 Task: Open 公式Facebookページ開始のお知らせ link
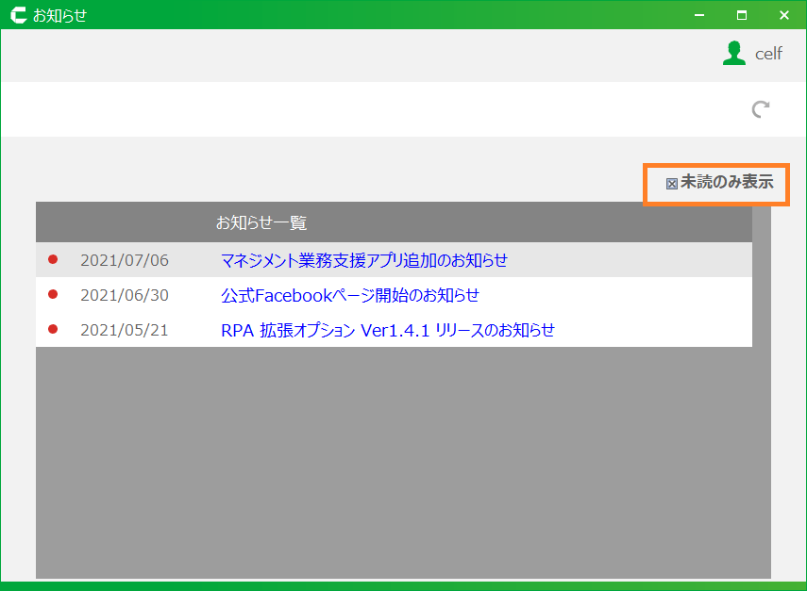[349, 295]
